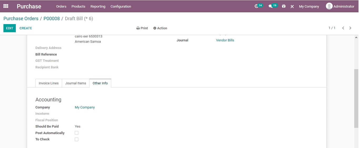Switch to the Invoice Lines tab
This screenshot has height=148, width=359.
click(49, 83)
